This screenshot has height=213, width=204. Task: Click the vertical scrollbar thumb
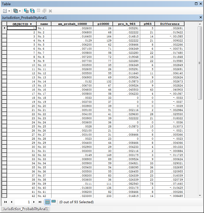[200, 63]
